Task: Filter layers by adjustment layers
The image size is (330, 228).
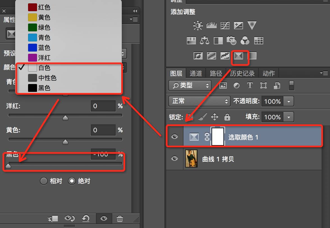Action: pyautogui.click(x=237, y=85)
